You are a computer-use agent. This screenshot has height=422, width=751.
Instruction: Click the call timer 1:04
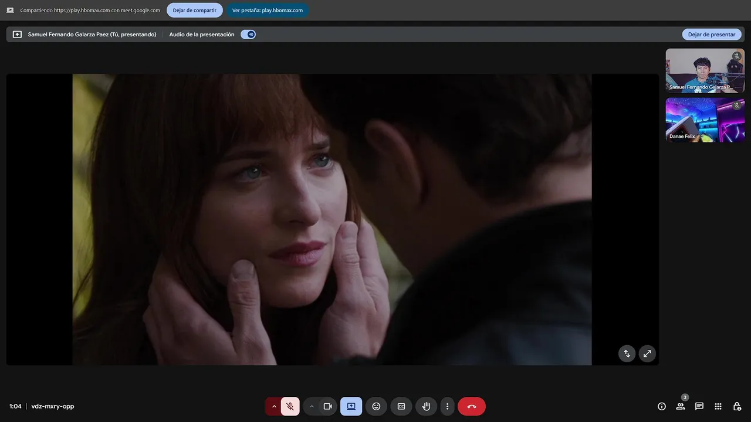(15, 406)
